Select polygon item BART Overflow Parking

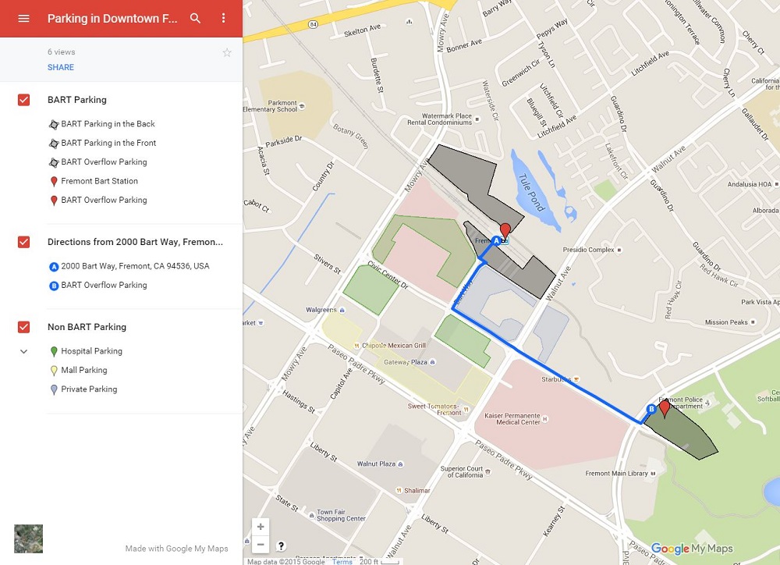click(104, 162)
